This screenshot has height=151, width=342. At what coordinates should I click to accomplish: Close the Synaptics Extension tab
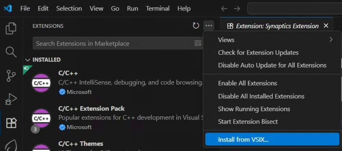point(326,26)
